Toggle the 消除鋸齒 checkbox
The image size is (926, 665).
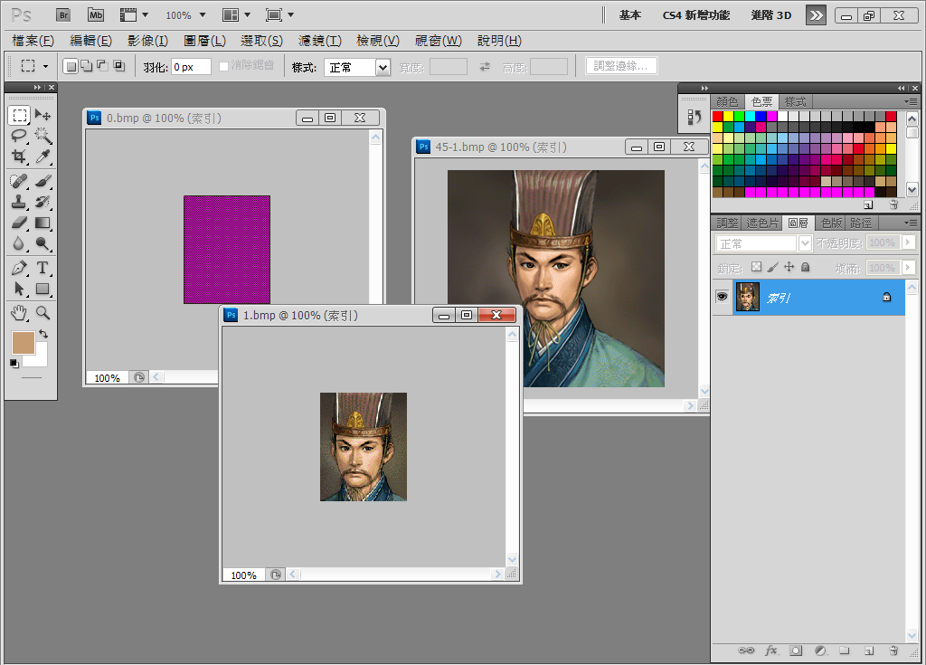[x=224, y=67]
